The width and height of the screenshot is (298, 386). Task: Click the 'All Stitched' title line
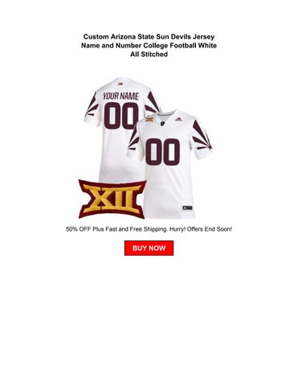tap(149, 54)
